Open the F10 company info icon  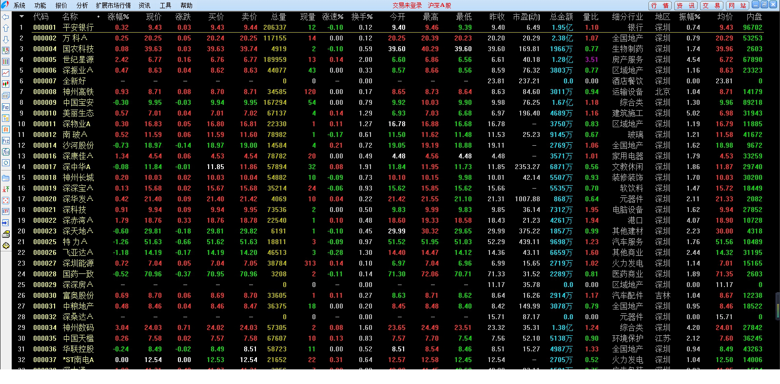tap(5, 107)
